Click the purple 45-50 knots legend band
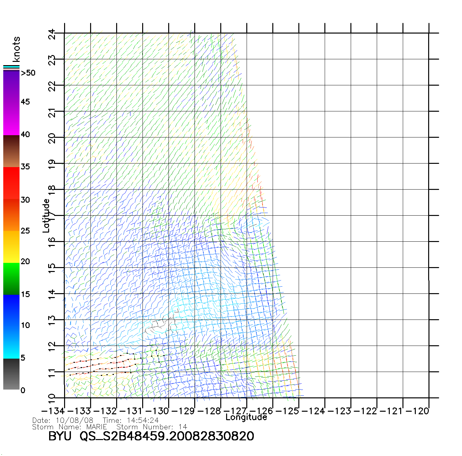 pos(11,86)
